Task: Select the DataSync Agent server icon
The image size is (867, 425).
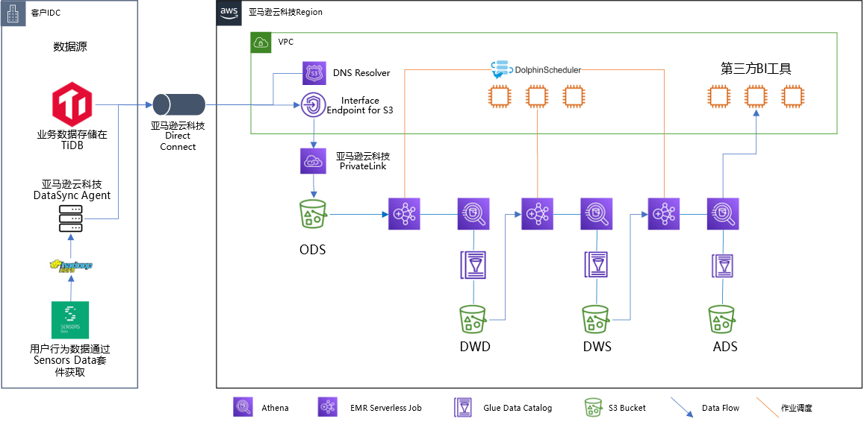Action: (70, 218)
